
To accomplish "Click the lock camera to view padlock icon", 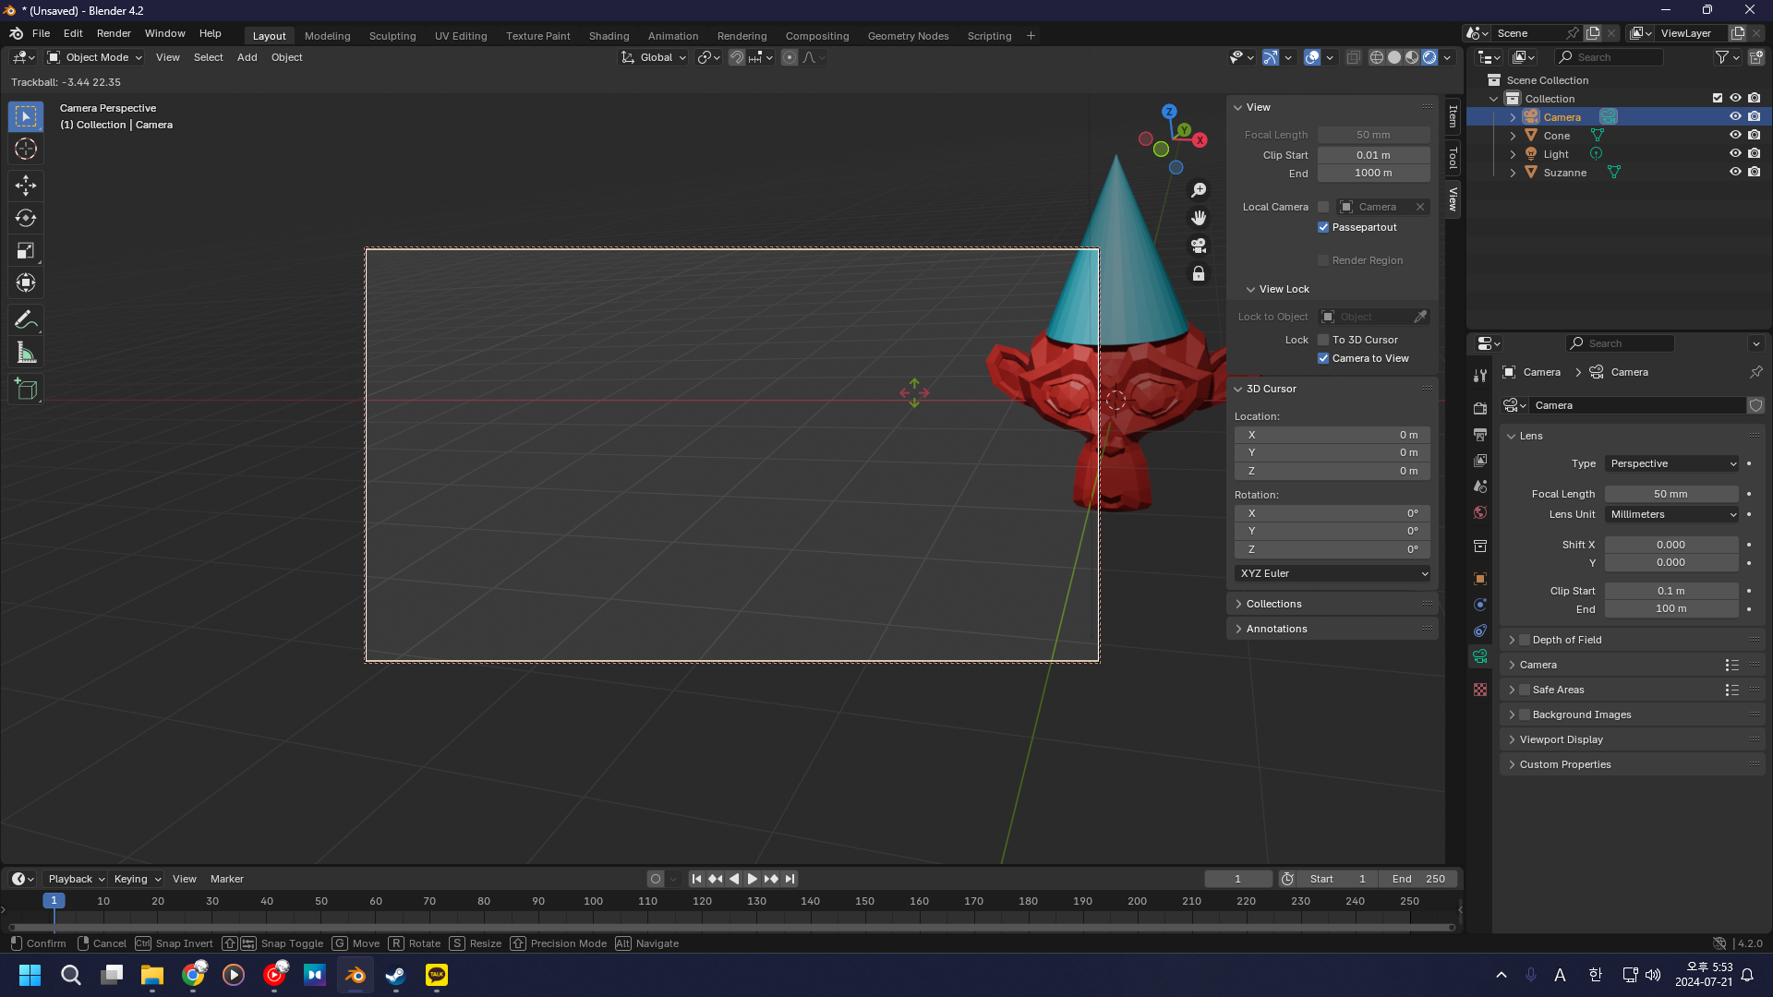I will (x=1199, y=273).
